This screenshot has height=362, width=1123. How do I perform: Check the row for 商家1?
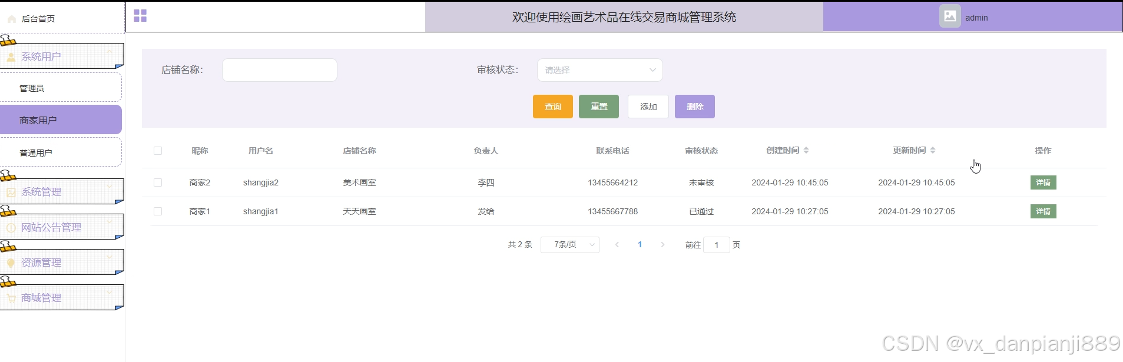[x=158, y=211]
